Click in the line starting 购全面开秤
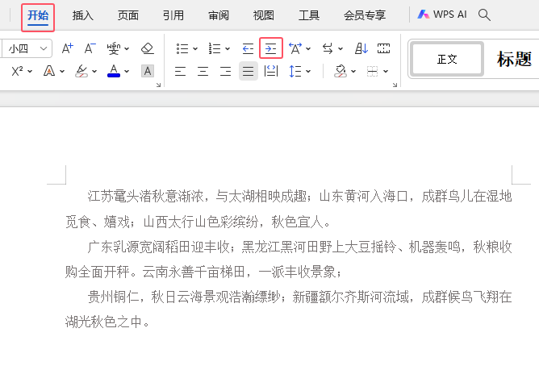The height and width of the screenshot is (374, 539). click(204, 272)
